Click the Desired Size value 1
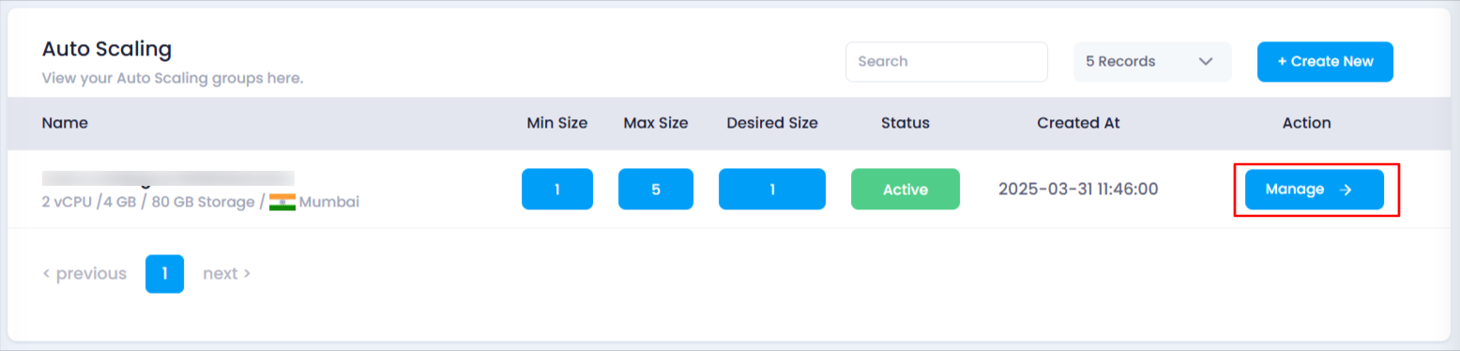 (772, 190)
